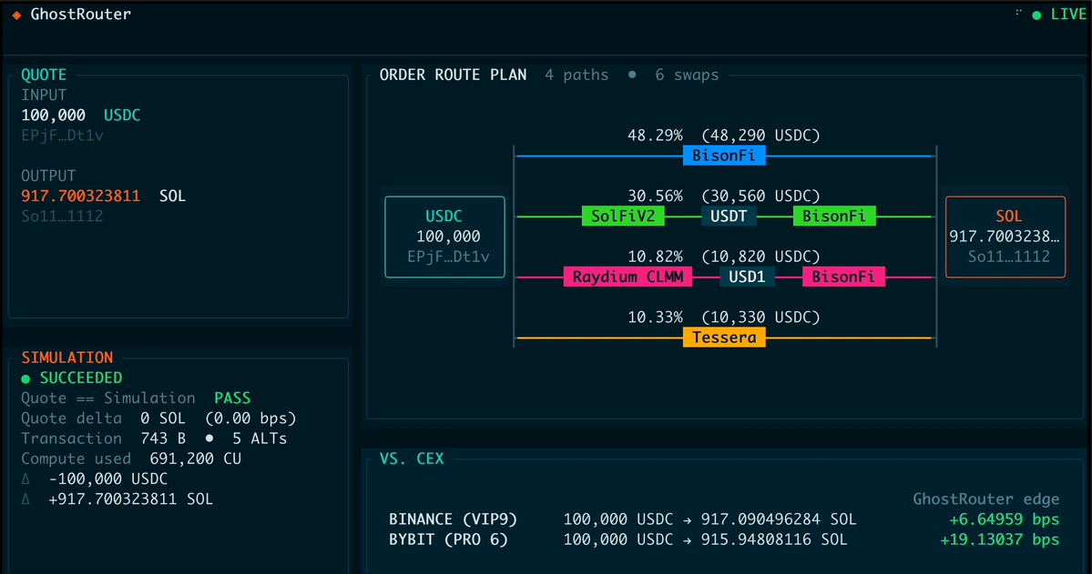This screenshot has width=1092, height=574.
Task: Click the 5 ALTs value
Action: coord(260,438)
